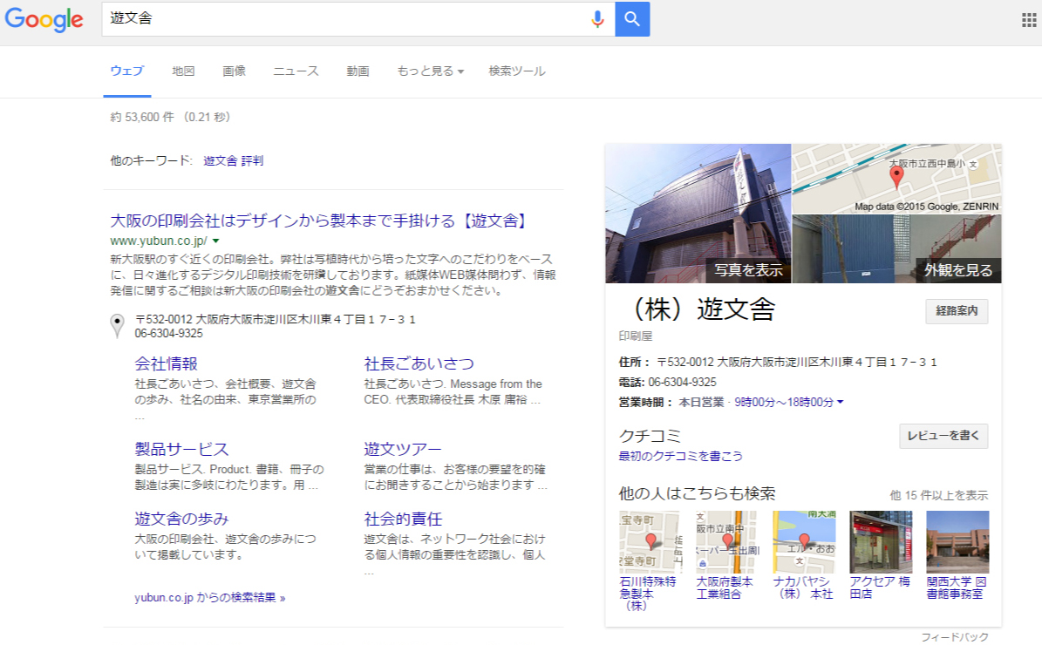Open the 社会的責任 sitelink
This screenshot has height=645, width=1042.
click(403, 519)
